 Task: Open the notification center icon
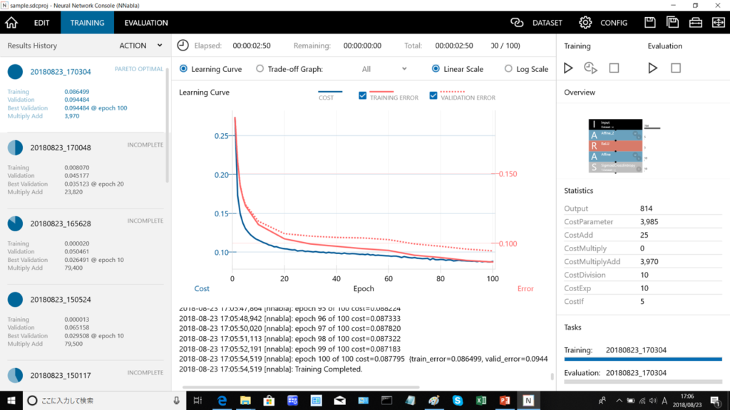click(x=716, y=400)
